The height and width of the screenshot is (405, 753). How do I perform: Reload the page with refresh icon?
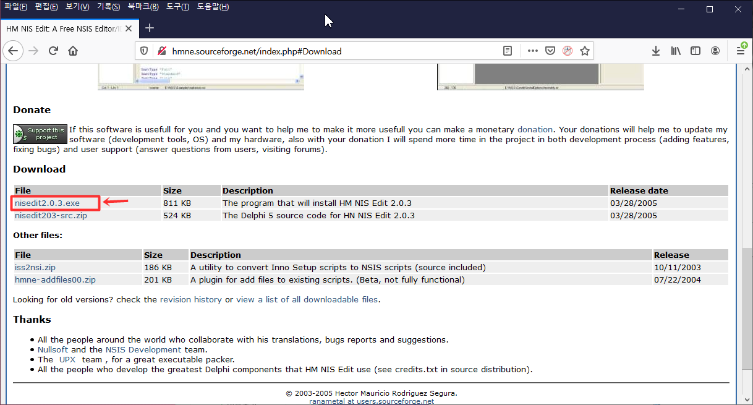pos(53,51)
